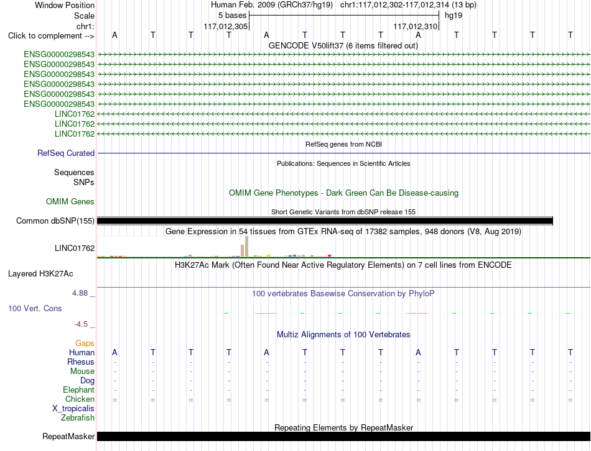Click the X_tropicalis species label
The width and height of the screenshot is (591, 451).
tap(73, 409)
